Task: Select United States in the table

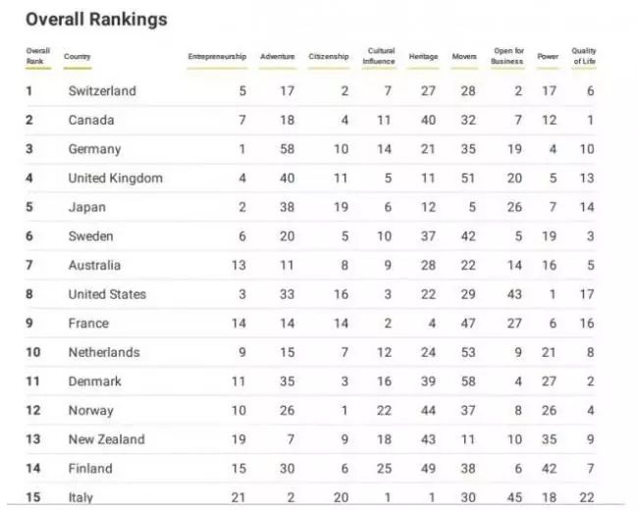Action: click(107, 294)
